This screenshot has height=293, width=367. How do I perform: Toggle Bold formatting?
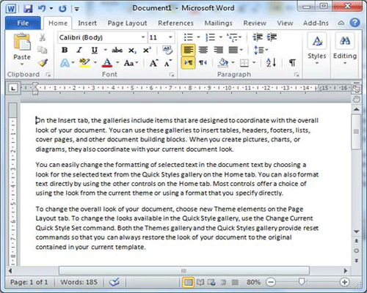[x=65, y=50]
